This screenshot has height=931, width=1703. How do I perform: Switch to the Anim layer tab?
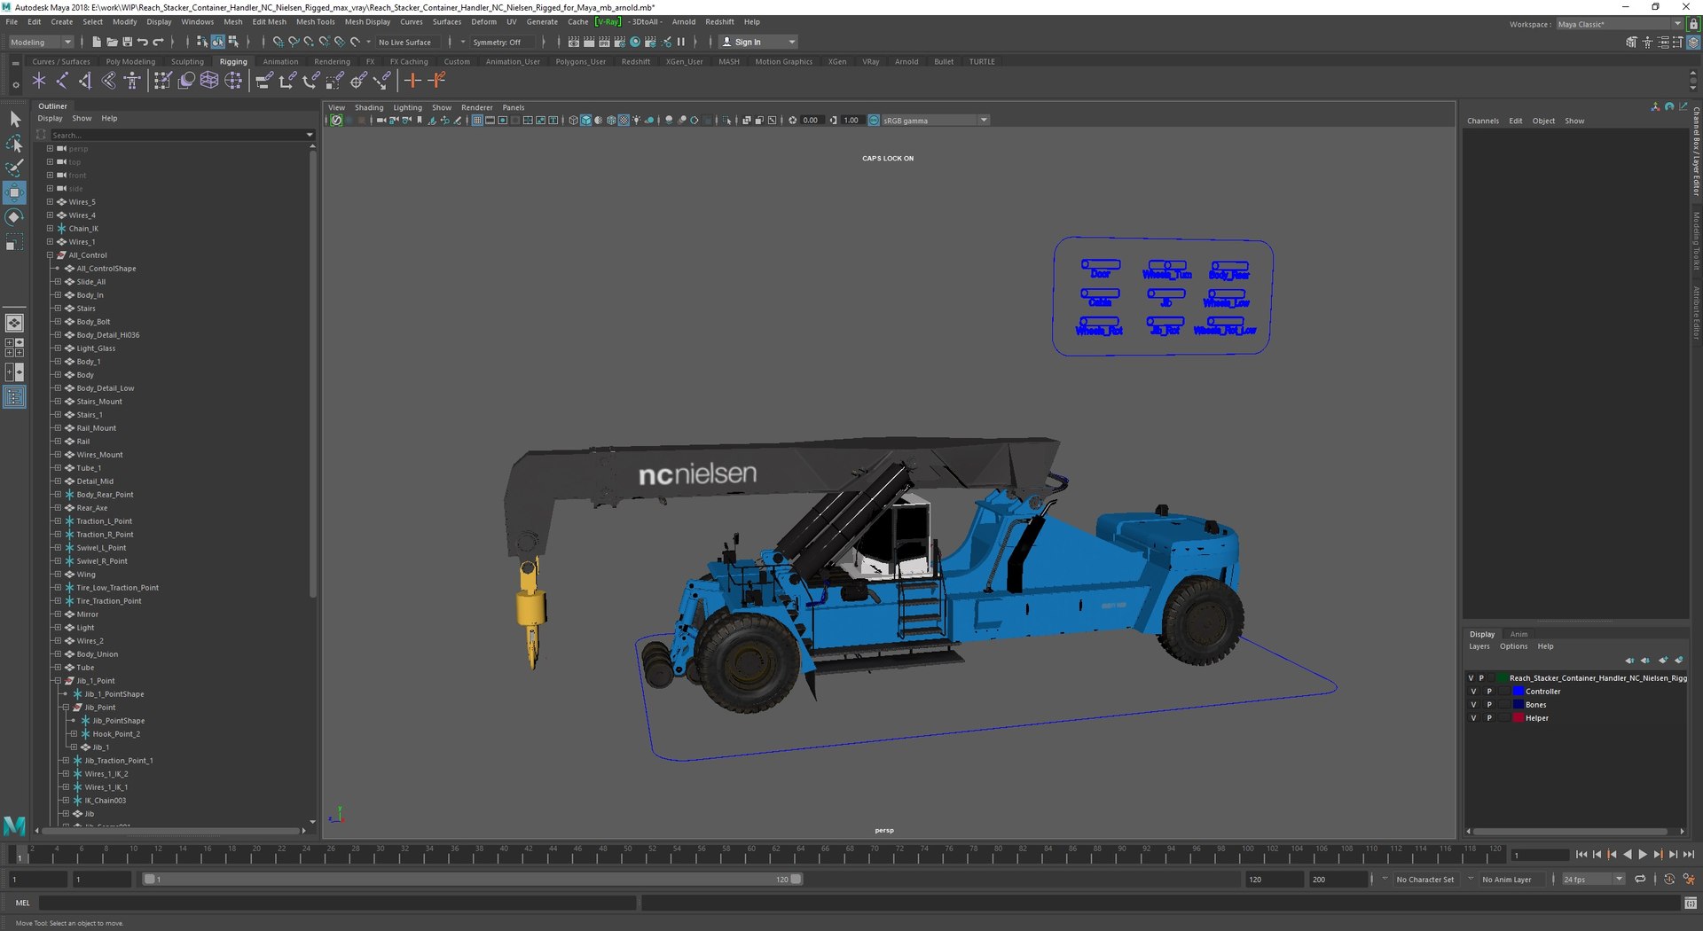click(x=1519, y=634)
